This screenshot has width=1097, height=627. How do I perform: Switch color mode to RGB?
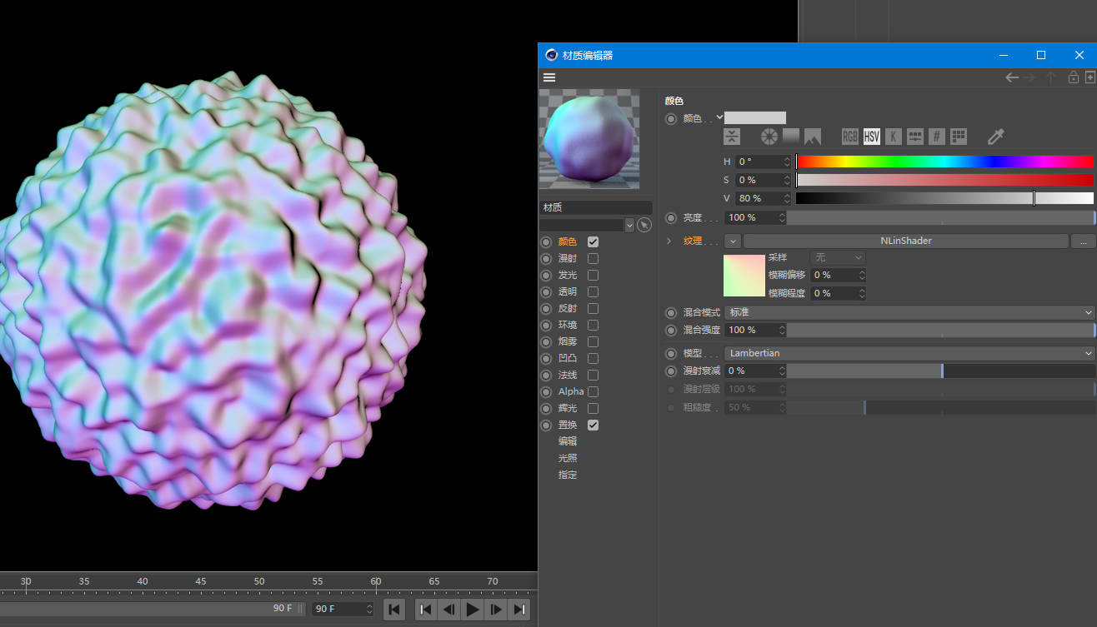coord(849,137)
